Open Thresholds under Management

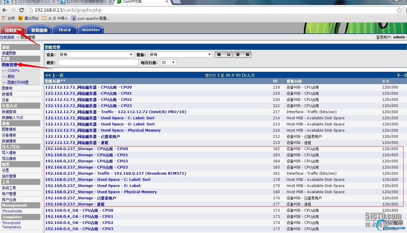pos(12,211)
